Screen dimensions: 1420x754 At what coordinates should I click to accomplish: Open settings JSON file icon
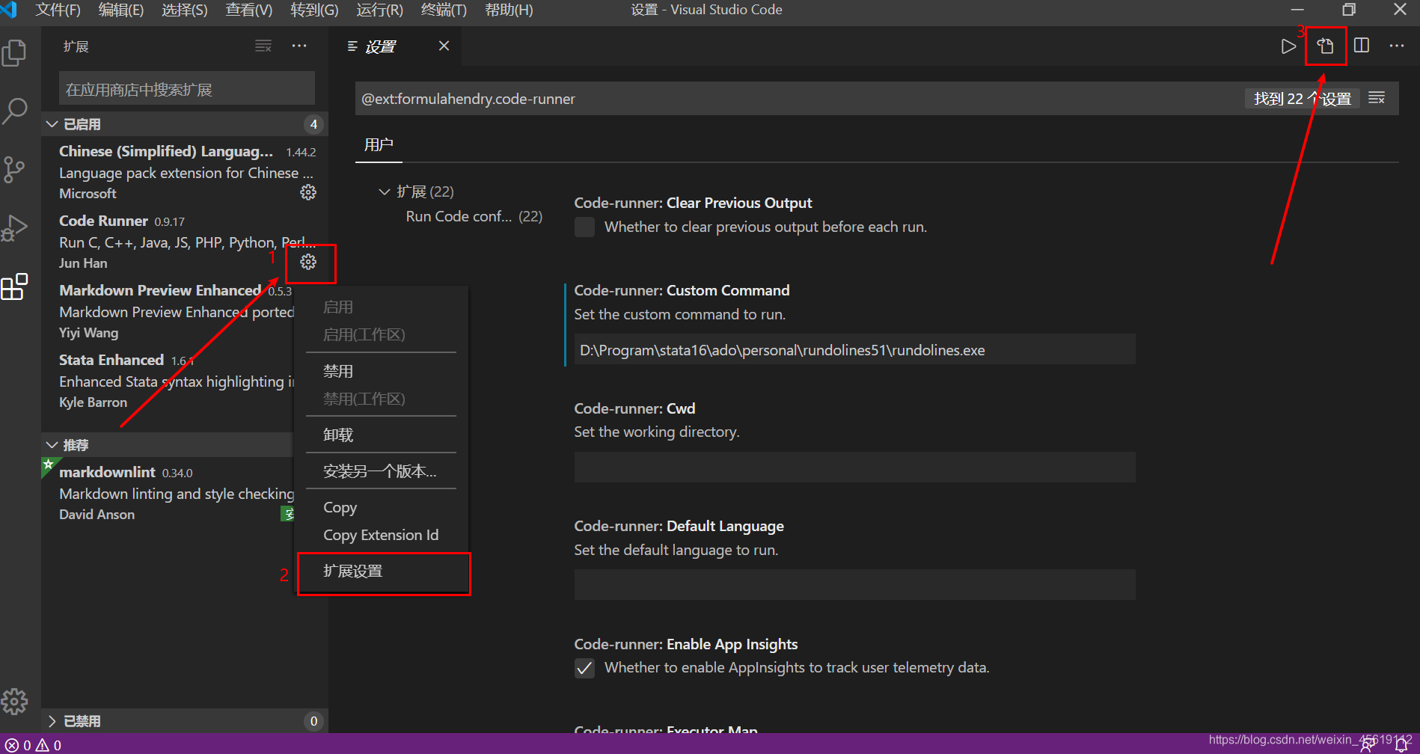coord(1325,46)
